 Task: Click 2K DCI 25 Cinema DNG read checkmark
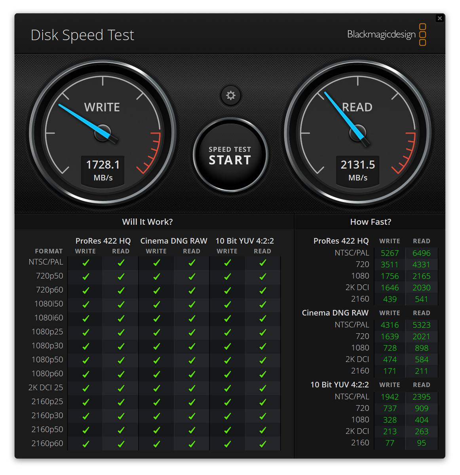[x=192, y=388]
